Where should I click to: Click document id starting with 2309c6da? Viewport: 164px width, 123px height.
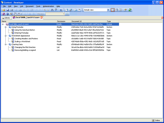tap(88, 27)
